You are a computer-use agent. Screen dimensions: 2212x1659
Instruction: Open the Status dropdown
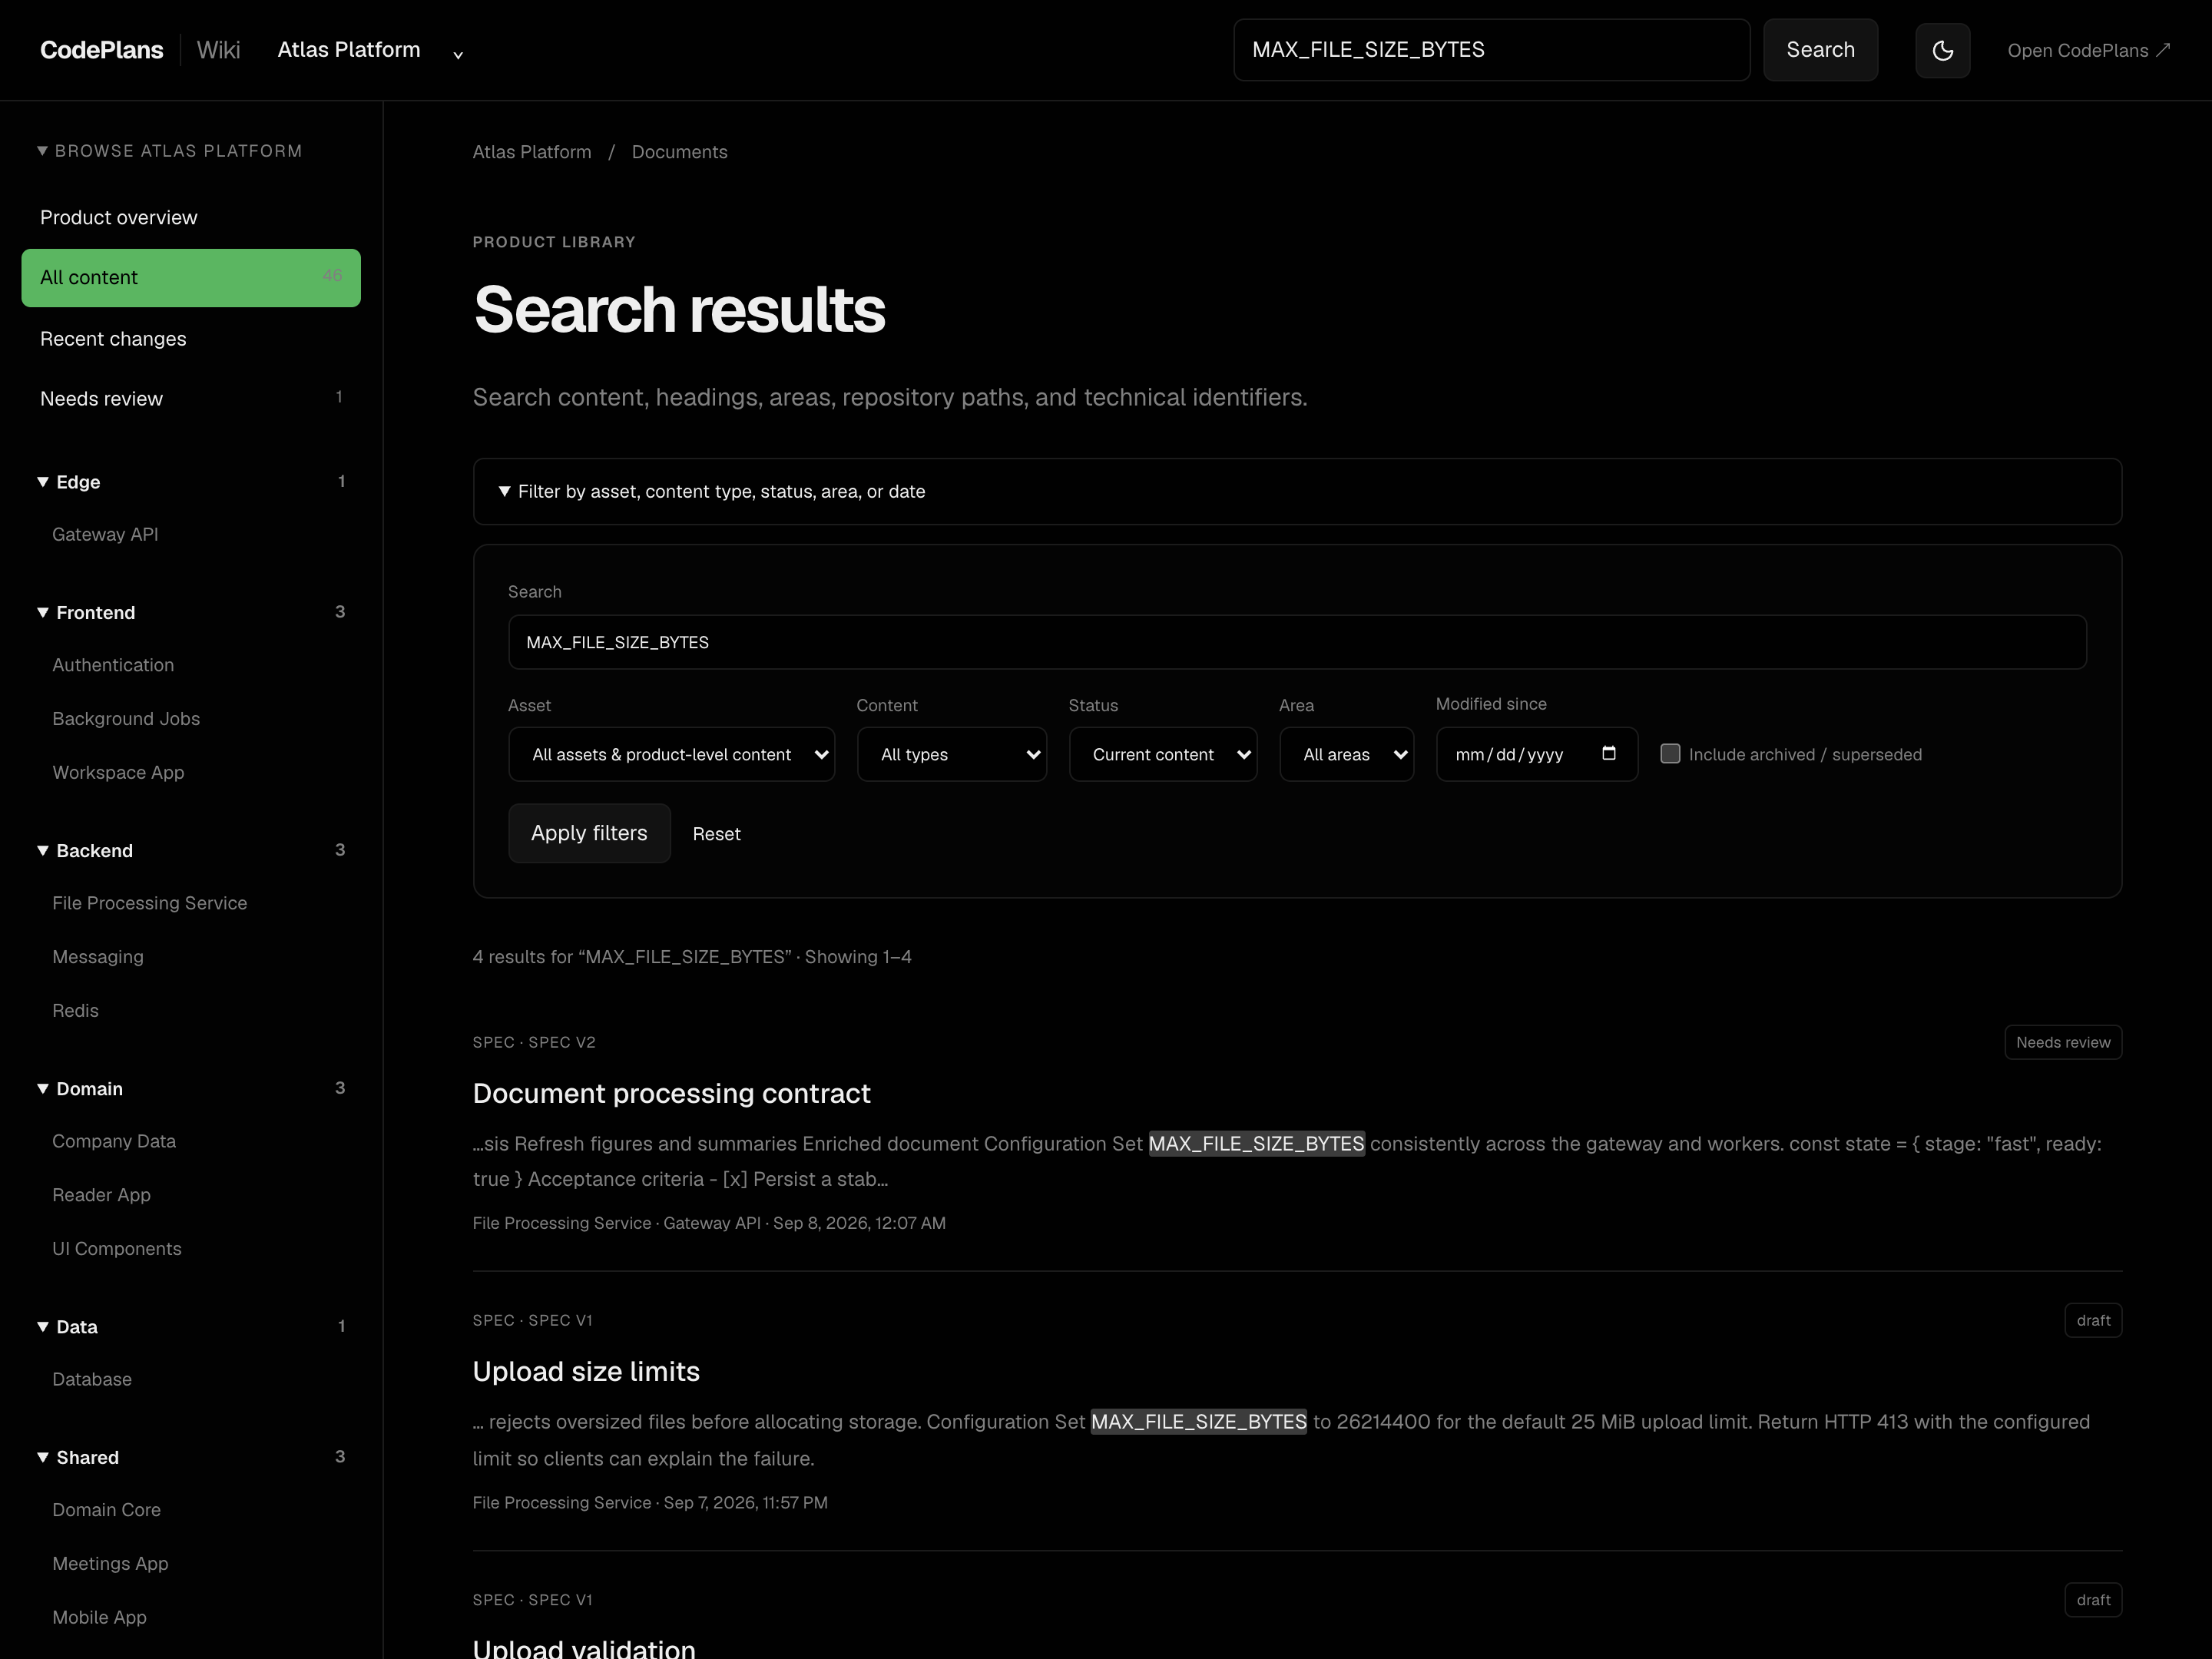point(1162,754)
